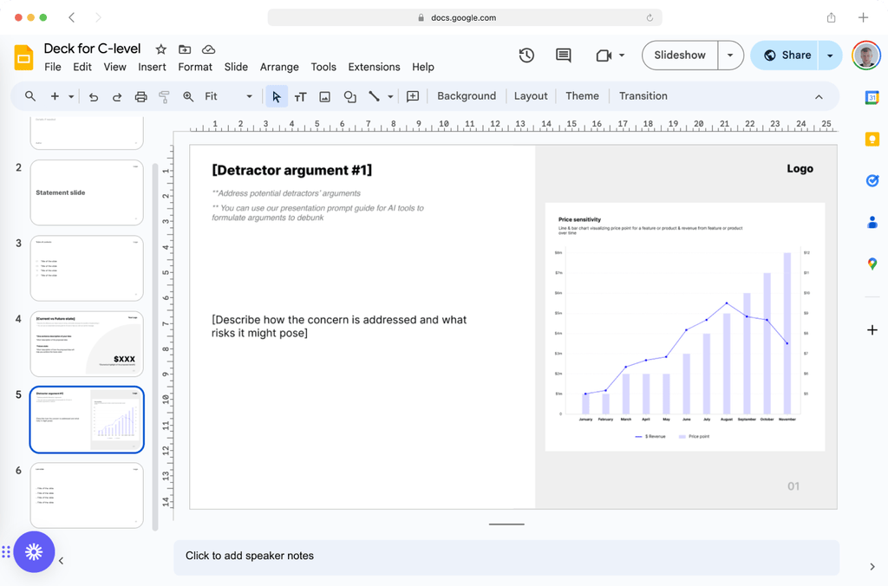Open Google Keep in side panel
Image resolution: width=888 pixels, height=586 pixels.
click(x=872, y=140)
